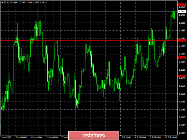The width and height of the screenshot is (187, 140).
Task: Click the 13 Jul 16:00 time label
Action: [171, 138]
